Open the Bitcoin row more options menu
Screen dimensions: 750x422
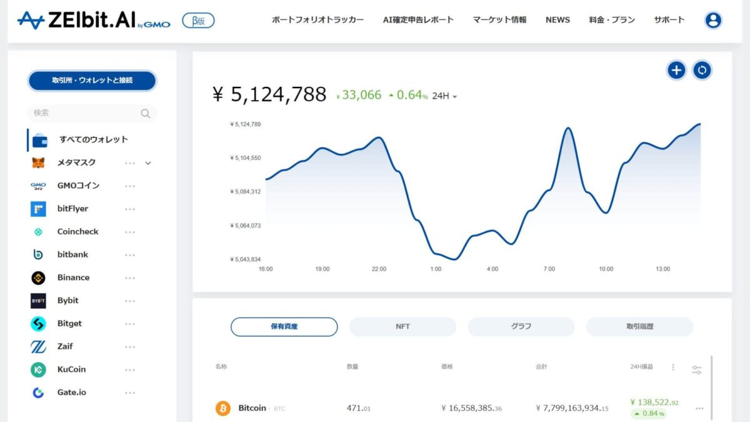(699, 408)
